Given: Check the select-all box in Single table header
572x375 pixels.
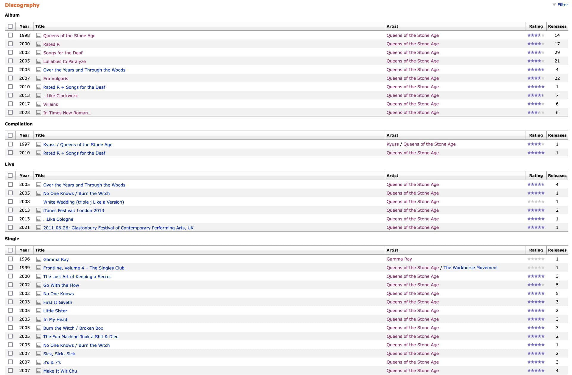Looking at the screenshot, I should [x=10, y=250].
